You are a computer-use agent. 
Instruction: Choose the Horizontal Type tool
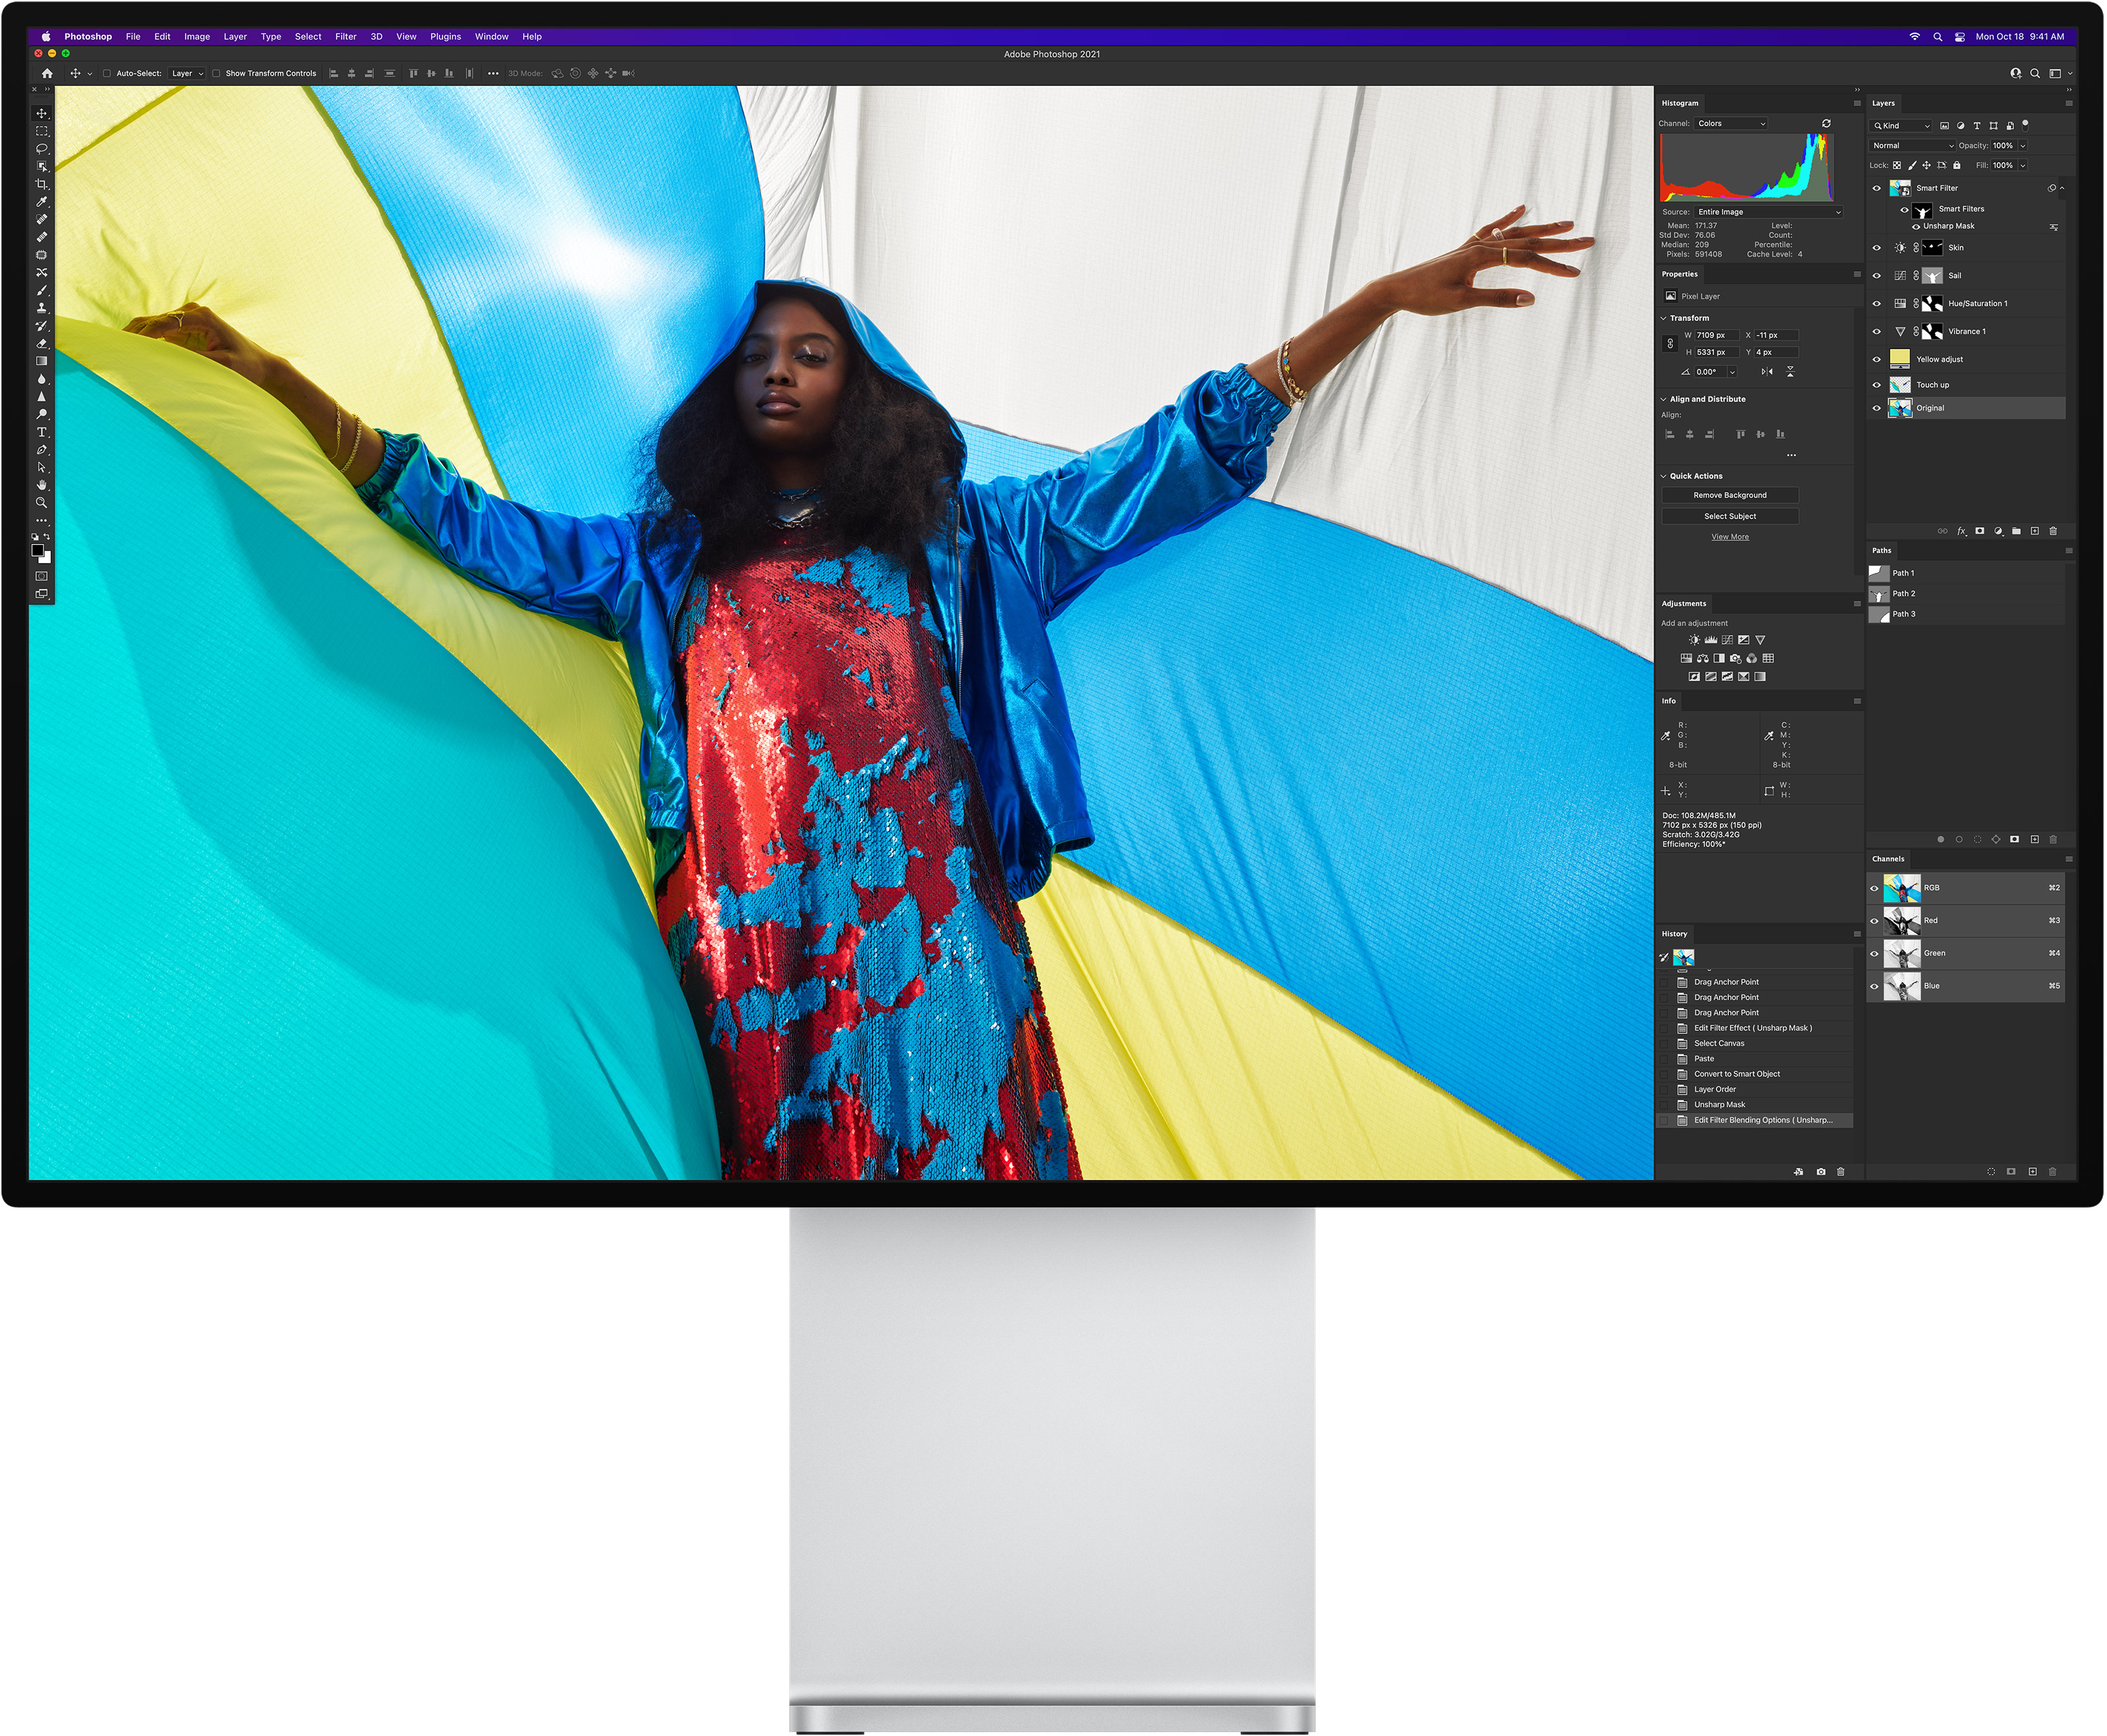[x=41, y=432]
